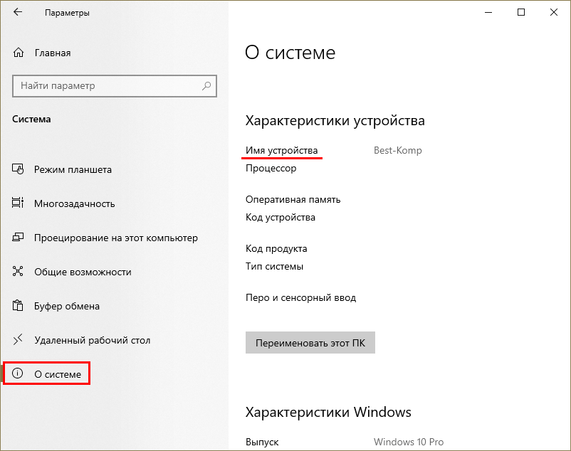Select Многозадачность in the sidebar
The width and height of the screenshot is (571, 451).
(74, 203)
